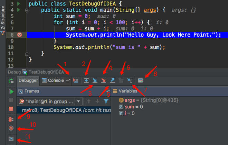This screenshot has height=145, width=228.
Task: Open the thread selector dropdown arrow
Action: pos(78,101)
